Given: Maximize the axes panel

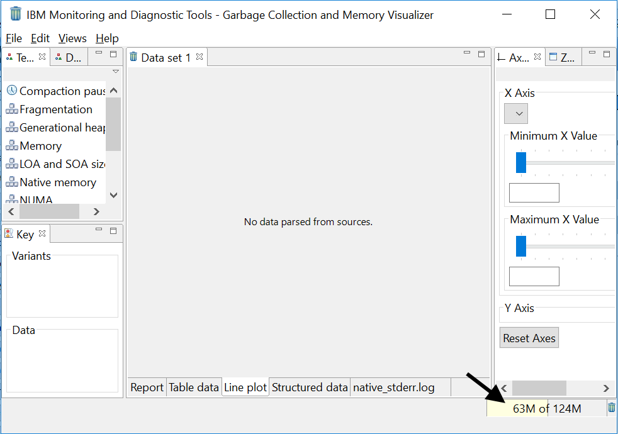Looking at the screenshot, I should click(607, 54).
